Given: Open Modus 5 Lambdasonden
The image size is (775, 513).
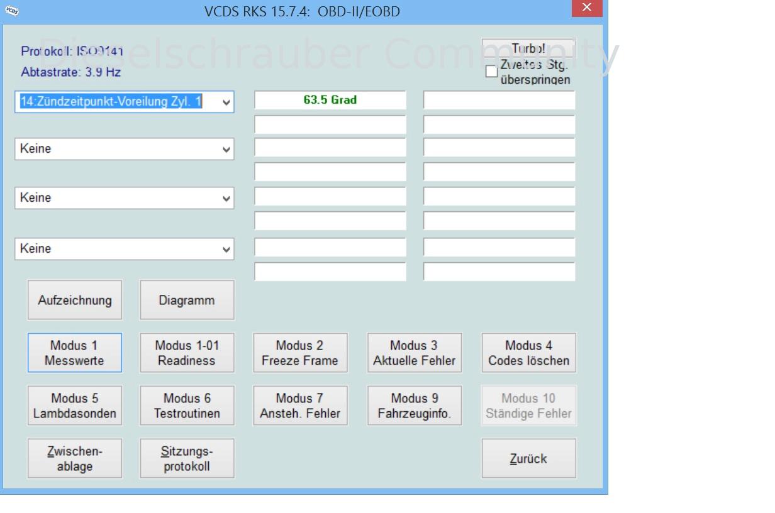Looking at the screenshot, I should click(x=75, y=405).
